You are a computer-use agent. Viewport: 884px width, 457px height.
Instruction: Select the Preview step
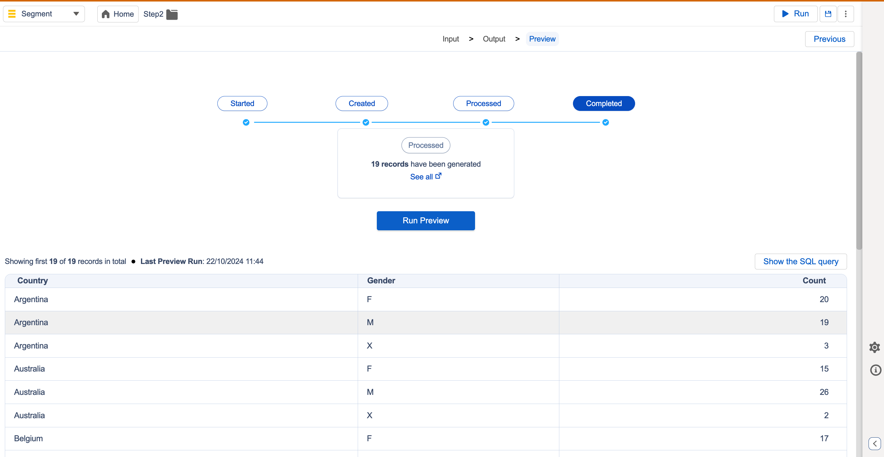tap(542, 39)
